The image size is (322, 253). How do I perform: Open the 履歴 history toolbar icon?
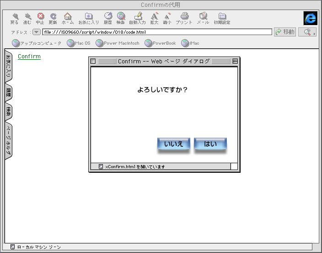108,16
